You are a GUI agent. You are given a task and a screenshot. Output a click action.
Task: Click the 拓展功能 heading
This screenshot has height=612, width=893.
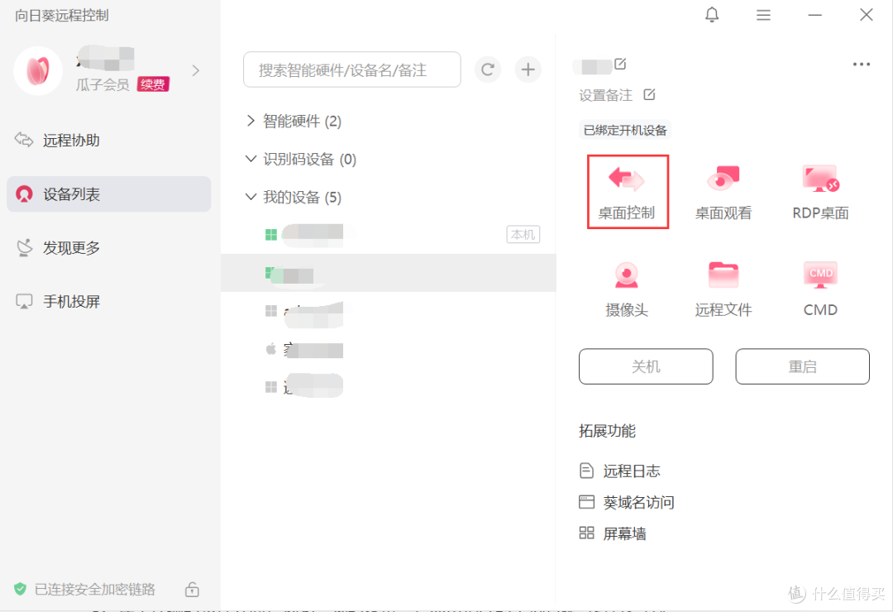tap(607, 431)
